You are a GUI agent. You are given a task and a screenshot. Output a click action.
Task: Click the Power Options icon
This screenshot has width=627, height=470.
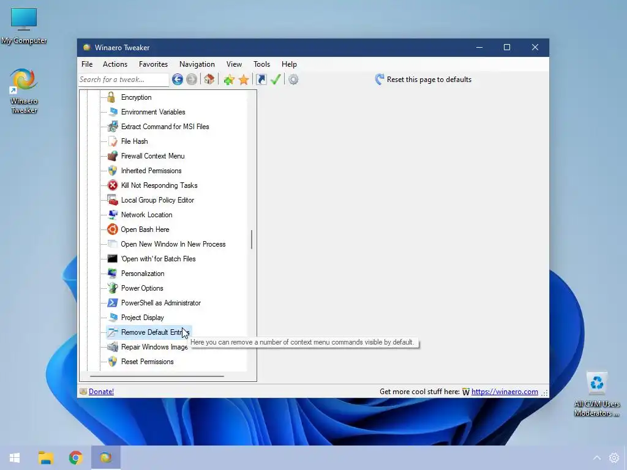point(113,288)
